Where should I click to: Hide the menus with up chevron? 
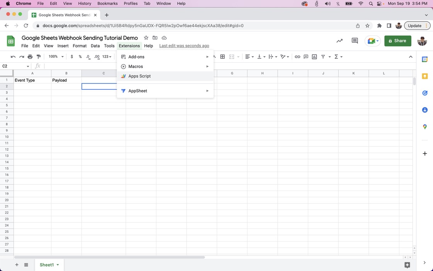click(411, 56)
